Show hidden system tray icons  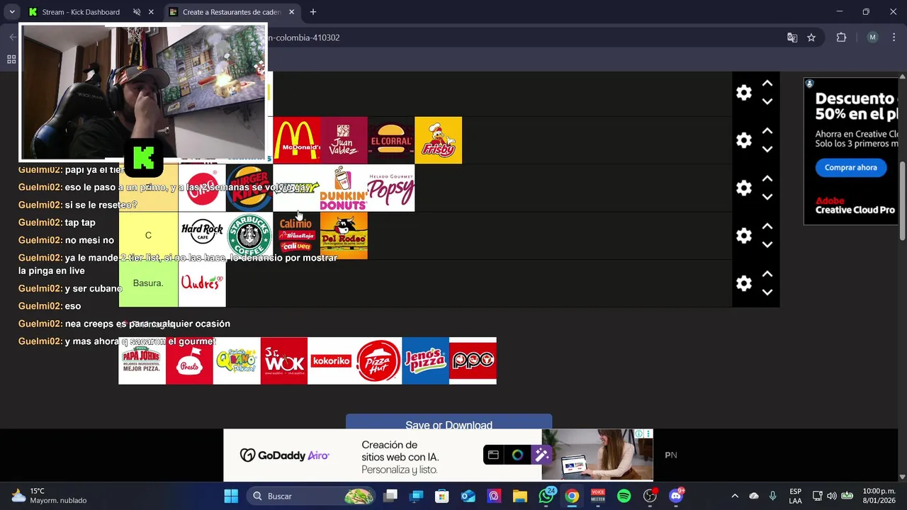(x=735, y=496)
